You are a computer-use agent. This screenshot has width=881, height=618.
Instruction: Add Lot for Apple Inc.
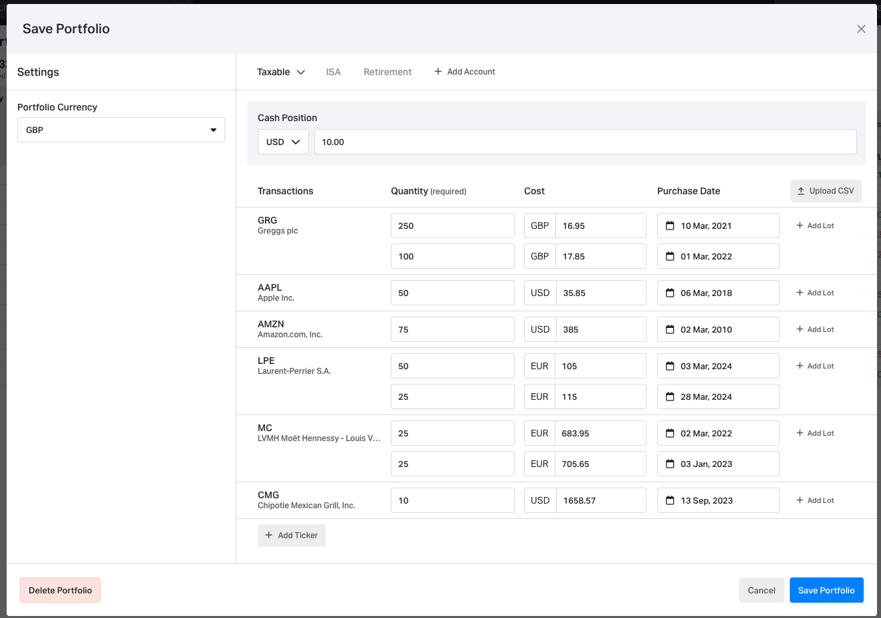tap(815, 293)
